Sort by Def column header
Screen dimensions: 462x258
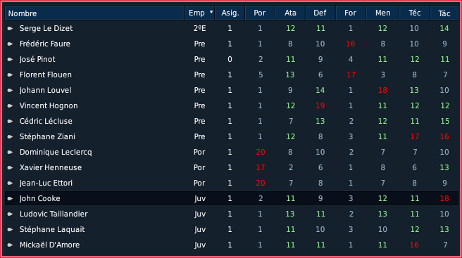(x=320, y=13)
